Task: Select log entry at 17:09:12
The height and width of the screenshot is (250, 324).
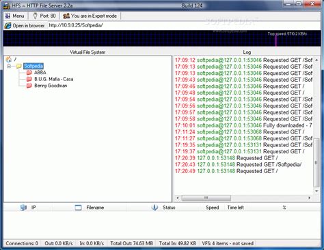Action: click(243, 60)
